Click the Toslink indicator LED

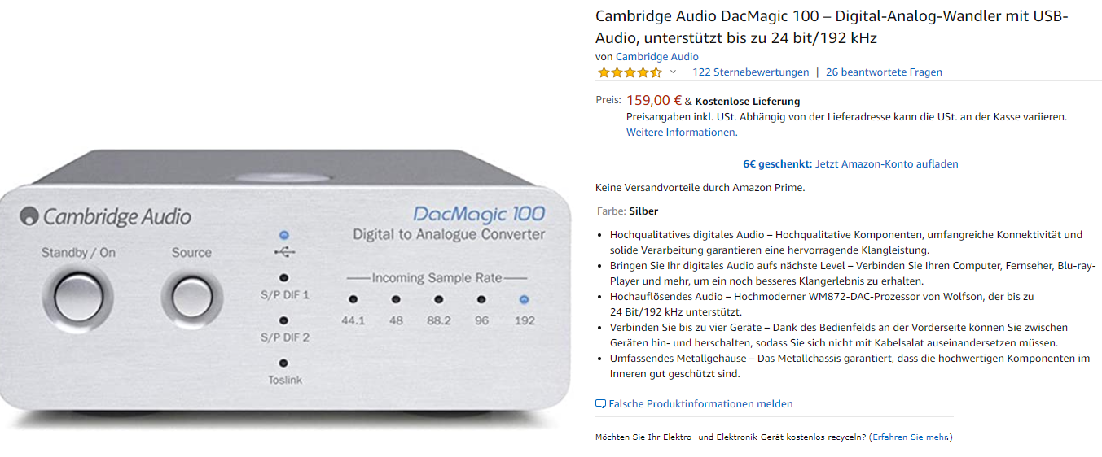click(283, 363)
